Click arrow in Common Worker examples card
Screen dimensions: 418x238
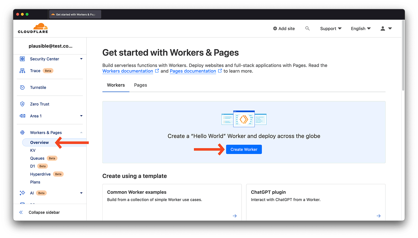[x=235, y=216]
